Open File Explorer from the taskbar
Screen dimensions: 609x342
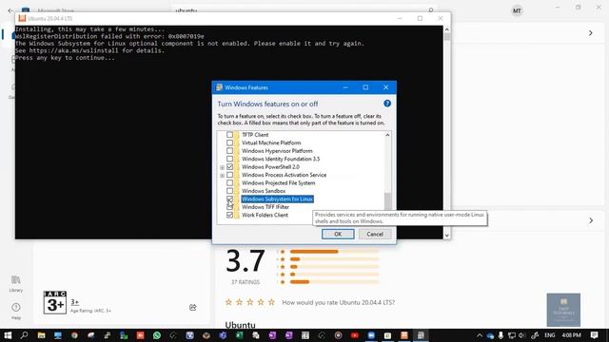(x=41, y=335)
